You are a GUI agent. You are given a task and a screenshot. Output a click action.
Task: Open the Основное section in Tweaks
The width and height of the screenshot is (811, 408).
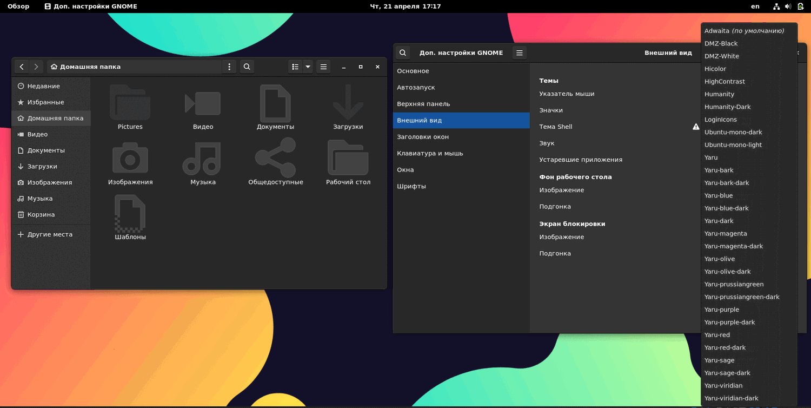coord(461,71)
